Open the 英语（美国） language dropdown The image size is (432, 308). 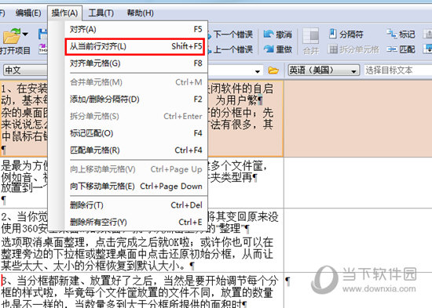tap(324, 71)
